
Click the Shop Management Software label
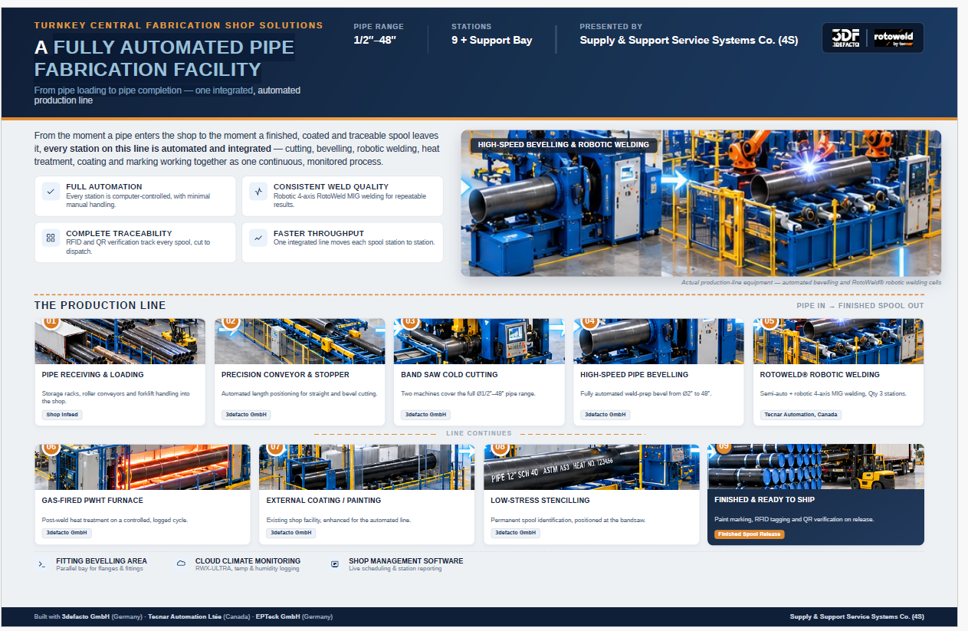click(x=406, y=561)
